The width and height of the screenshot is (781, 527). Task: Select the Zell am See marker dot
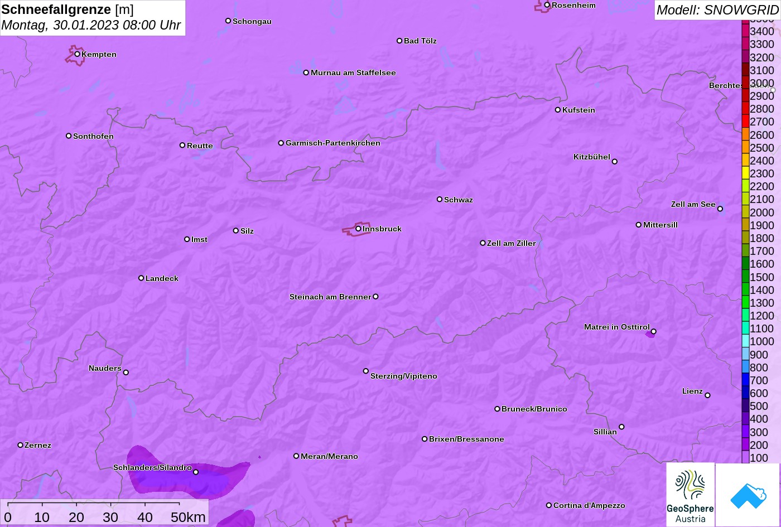(x=720, y=209)
